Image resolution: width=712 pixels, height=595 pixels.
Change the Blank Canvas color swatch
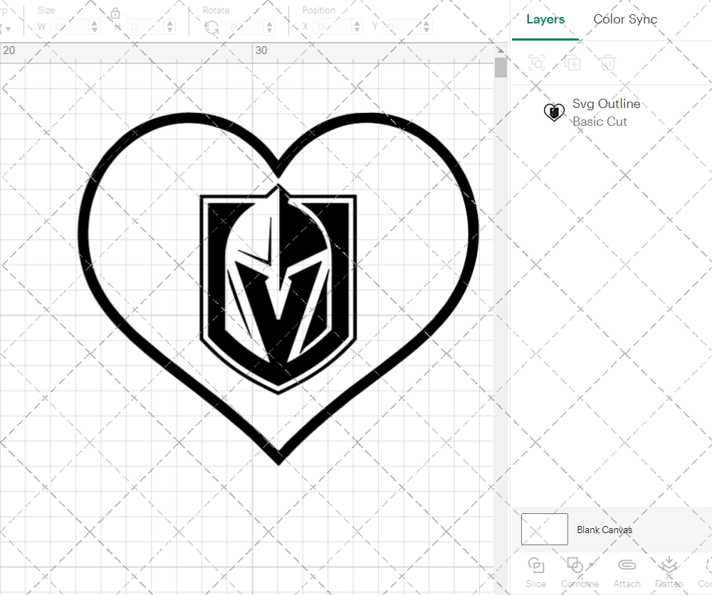544,529
